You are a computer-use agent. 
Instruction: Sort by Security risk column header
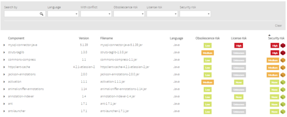276,38
